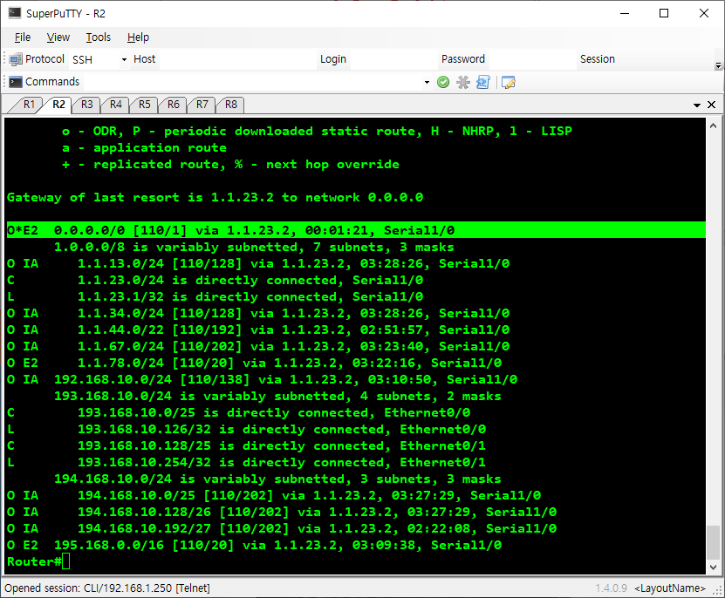
Task: Open the Help menu
Action: pos(138,37)
